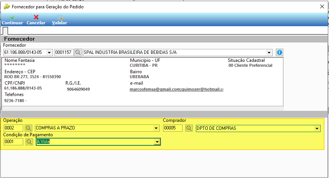Click the CPF/CNPJ value 61.186.888/0143-05 in details
The image size is (329, 178).
[23, 88]
